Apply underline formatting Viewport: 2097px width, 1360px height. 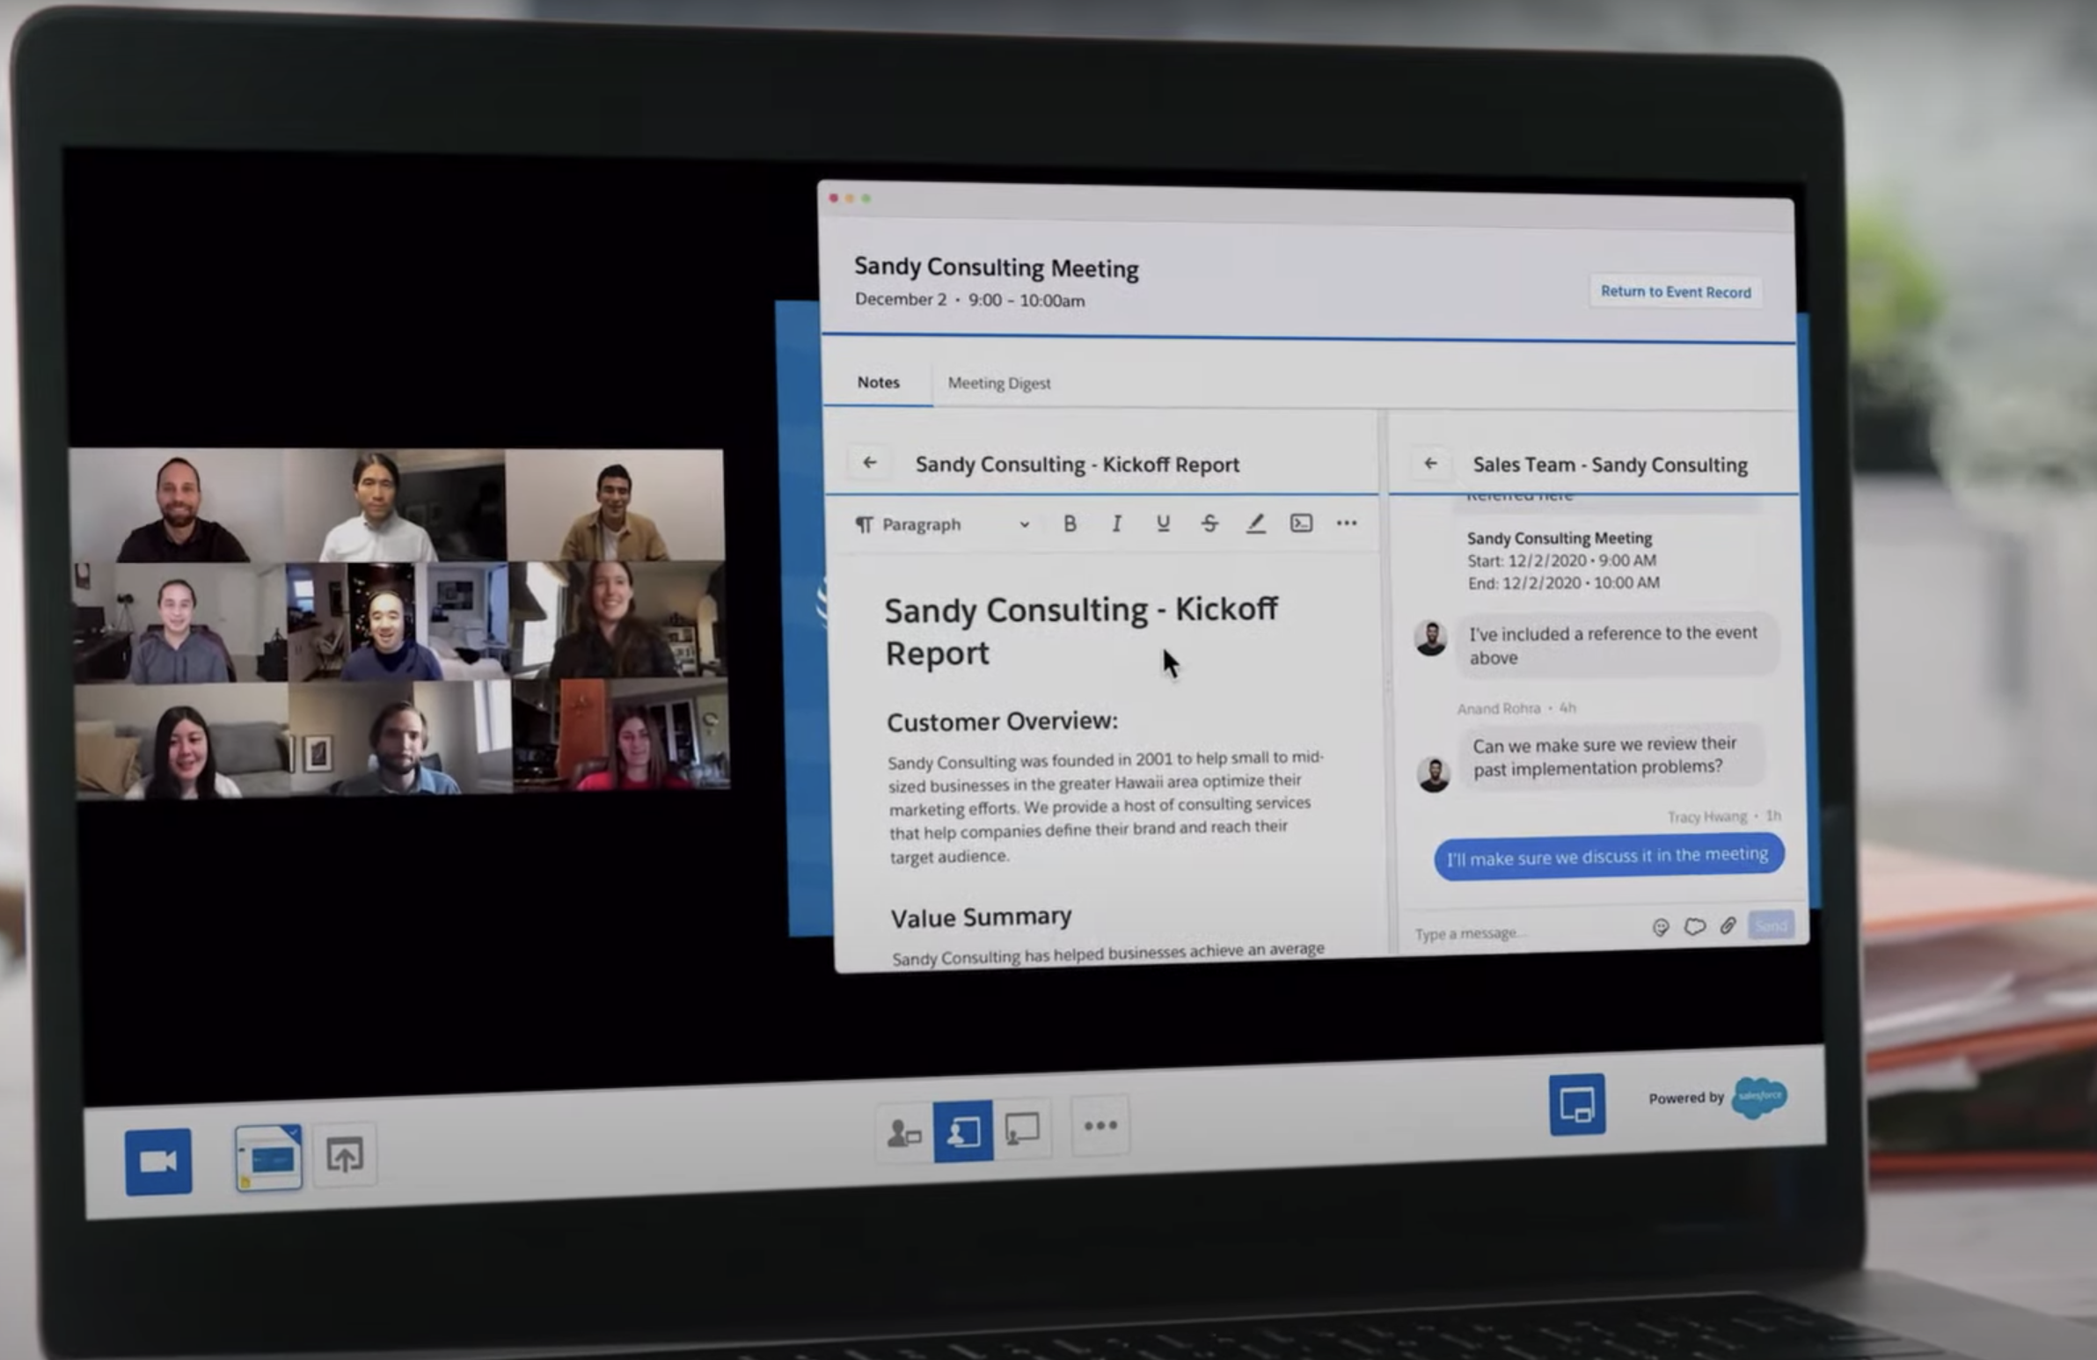tap(1163, 523)
